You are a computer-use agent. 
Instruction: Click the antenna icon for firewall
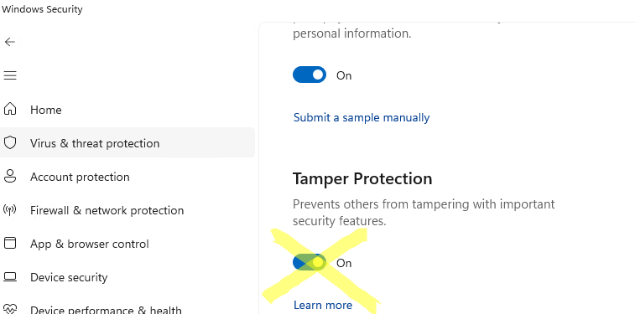coord(10,209)
